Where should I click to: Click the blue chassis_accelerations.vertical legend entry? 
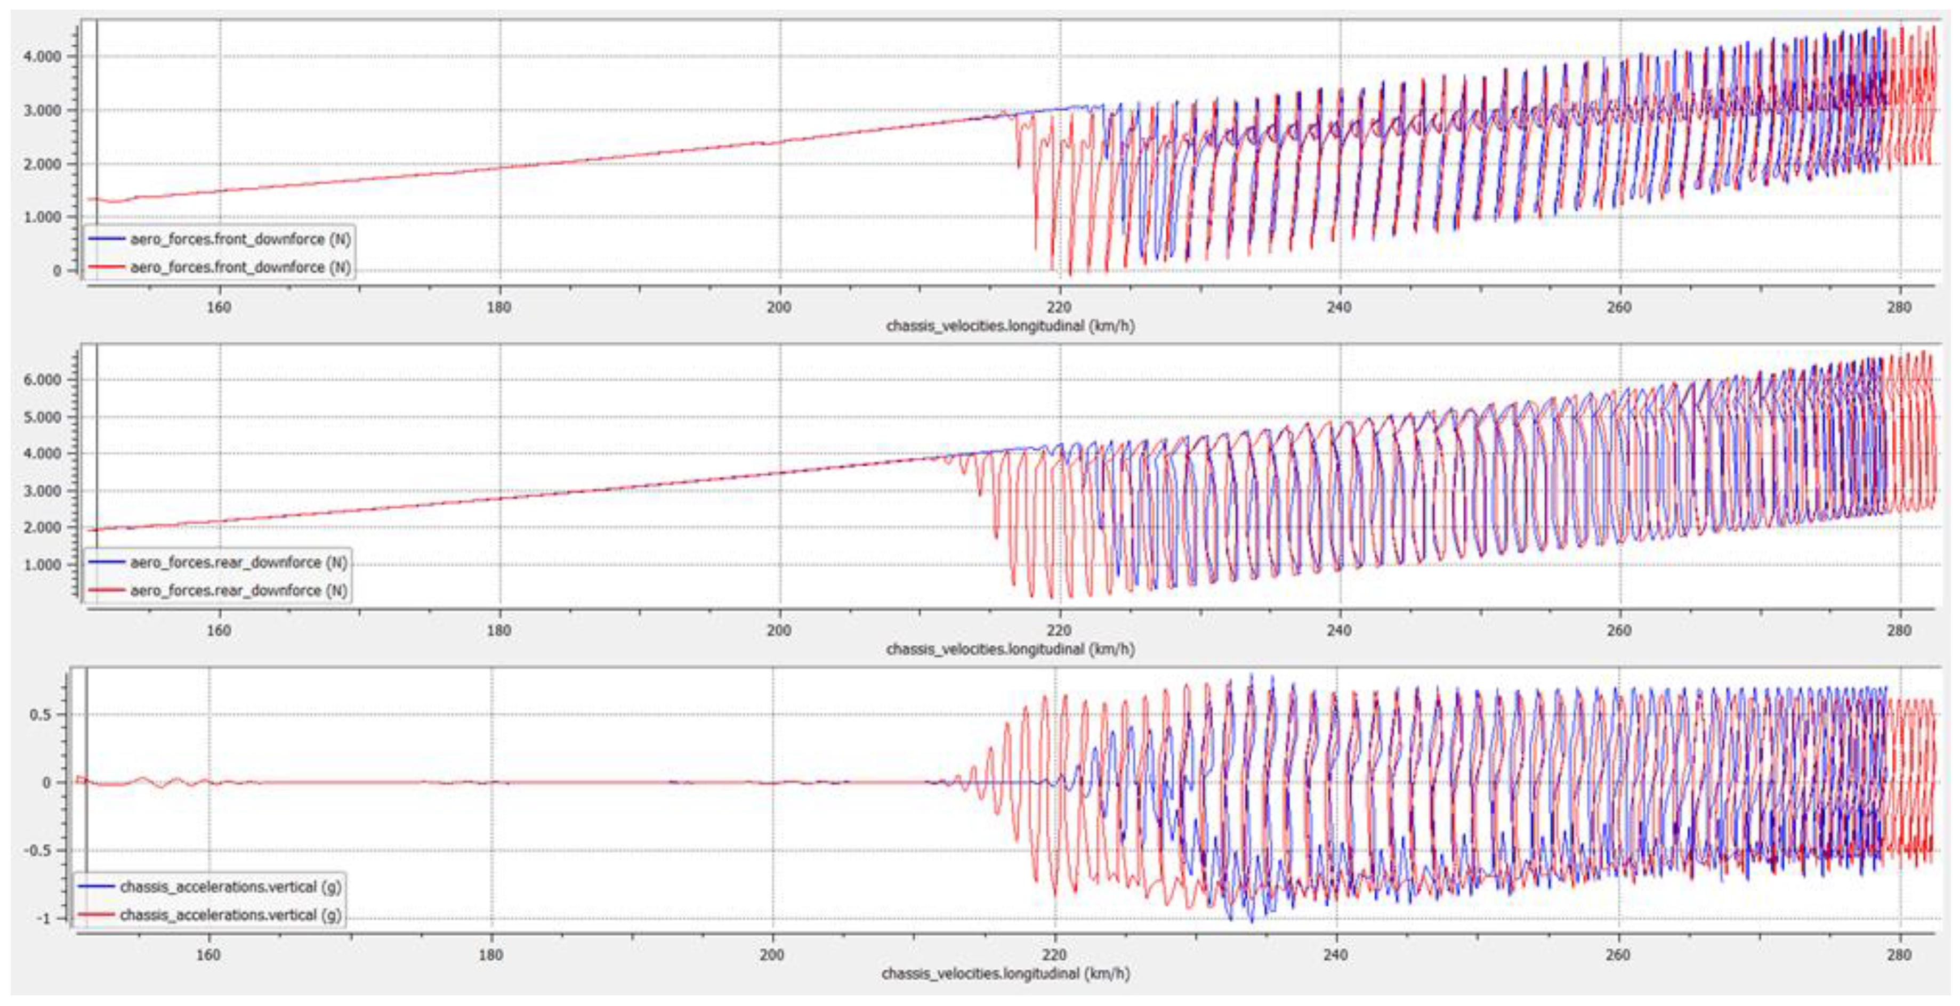click(x=231, y=887)
